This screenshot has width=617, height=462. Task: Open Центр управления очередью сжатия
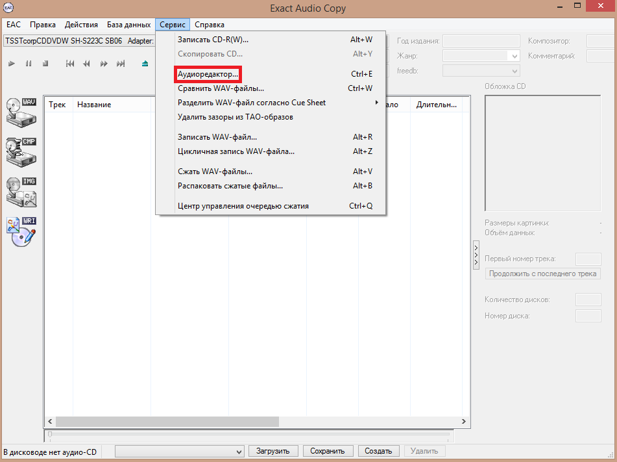[271, 206]
